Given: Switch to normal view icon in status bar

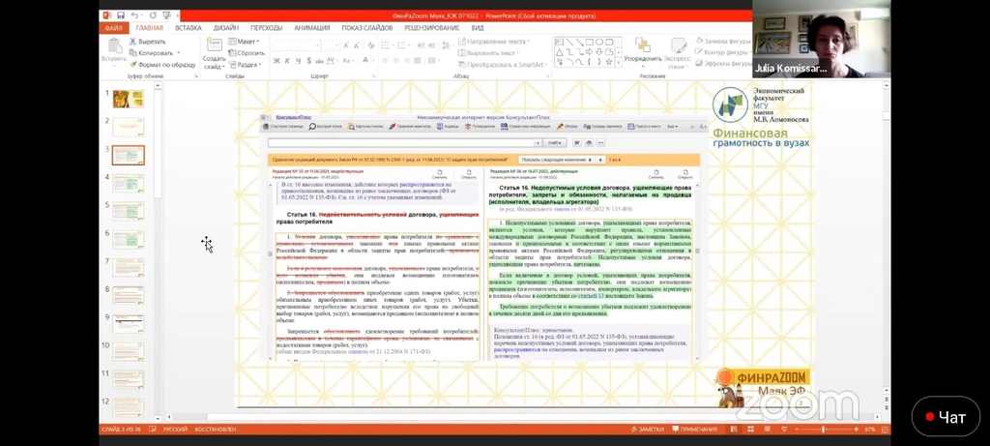Looking at the screenshot, I should point(735,430).
